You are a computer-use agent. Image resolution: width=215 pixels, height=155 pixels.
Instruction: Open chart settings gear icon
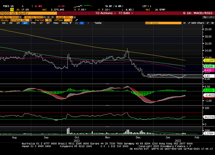coord(212,23)
